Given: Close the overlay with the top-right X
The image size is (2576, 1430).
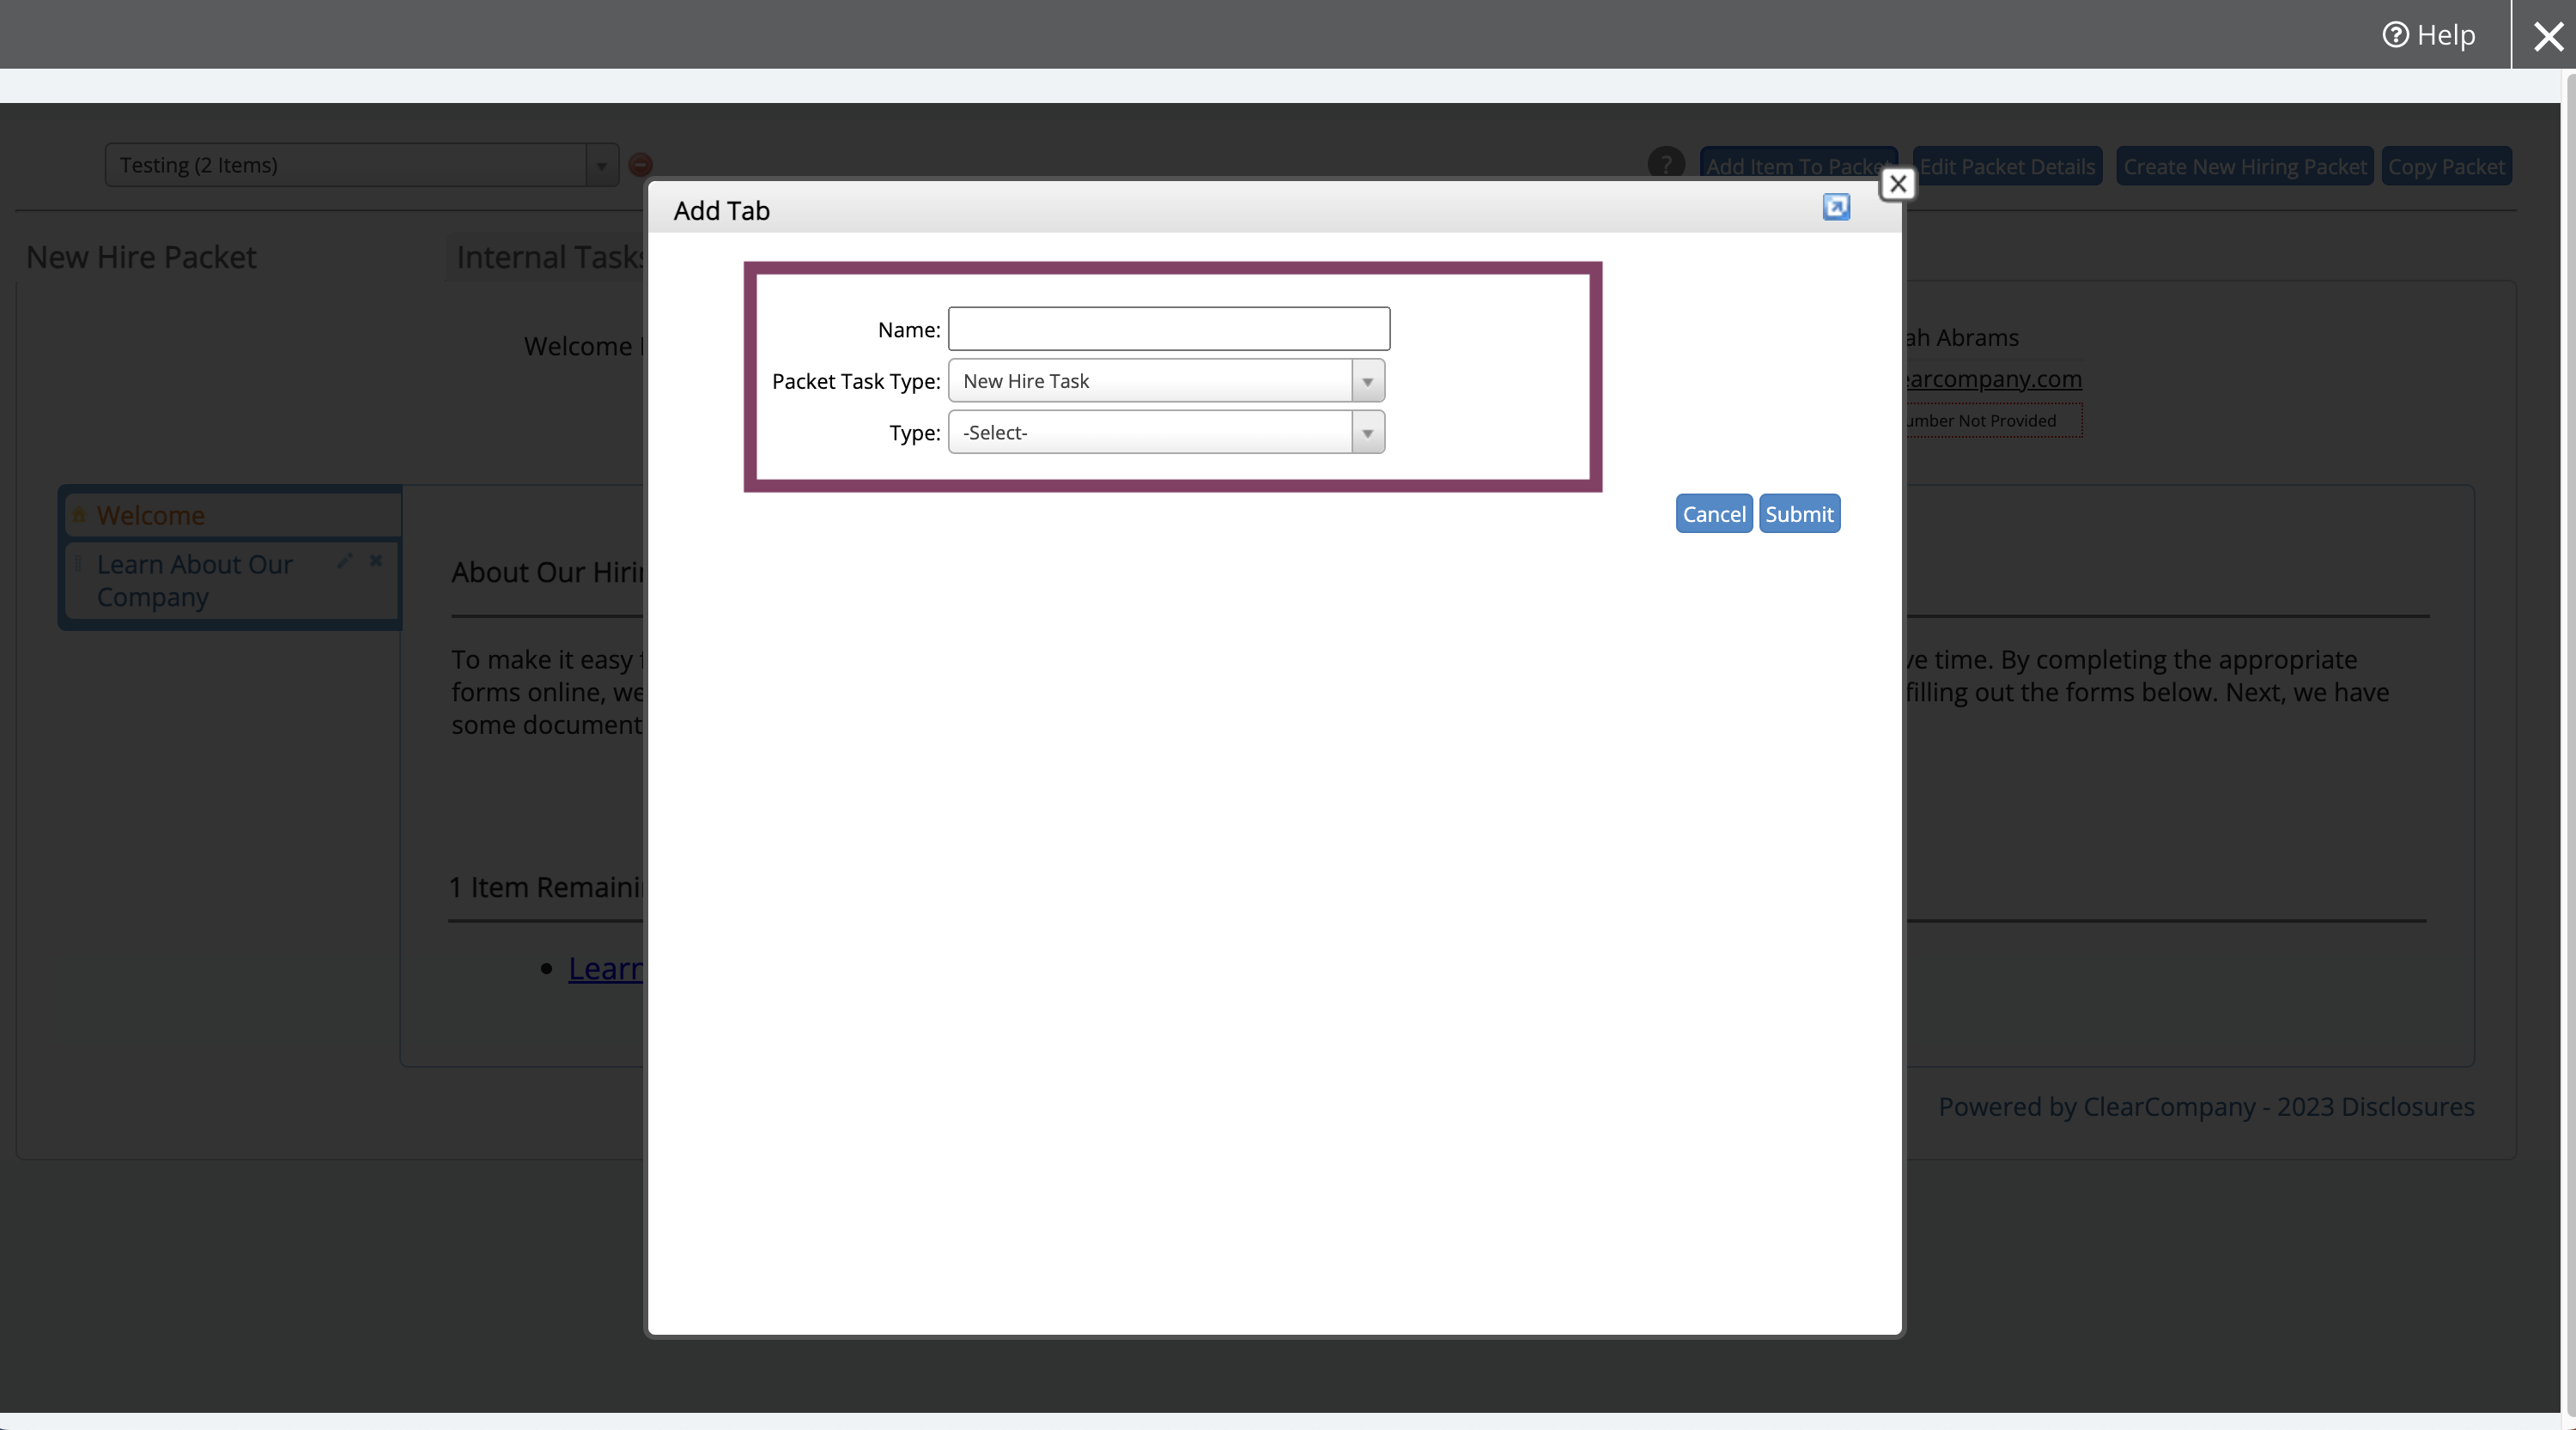Looking at the screenshot, I should click(2547, 36).
